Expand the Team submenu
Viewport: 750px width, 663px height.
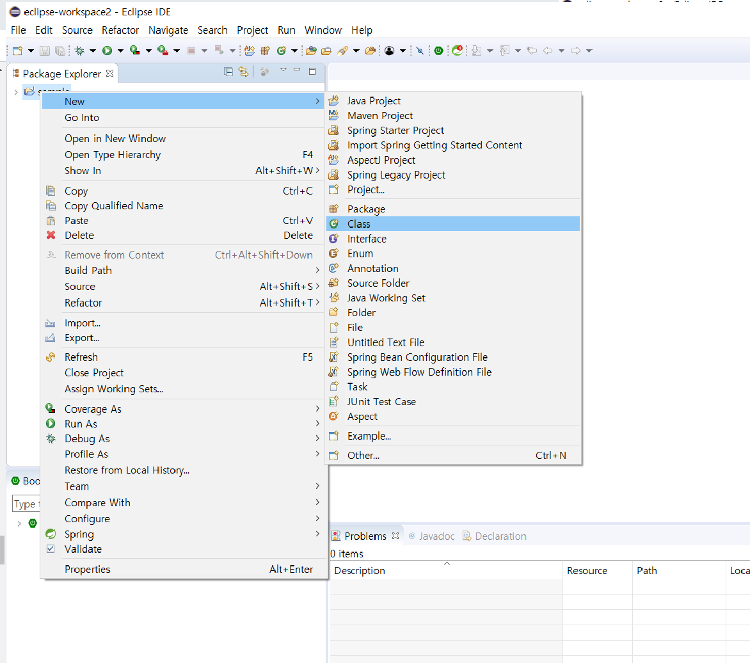[183, 486]
